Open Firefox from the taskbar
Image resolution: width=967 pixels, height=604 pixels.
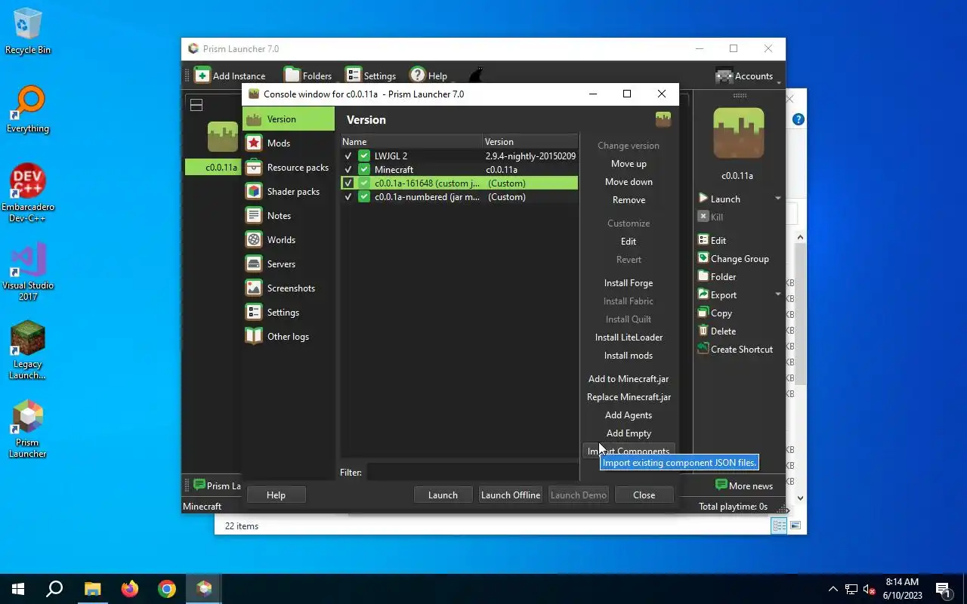tap(130, 589)
